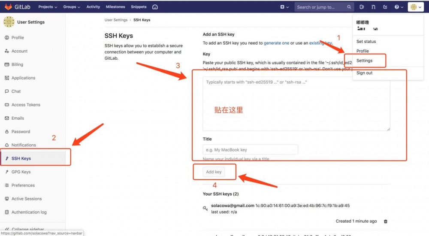Click User Settings breadcrumb link
429x236 pixels.
116,20
